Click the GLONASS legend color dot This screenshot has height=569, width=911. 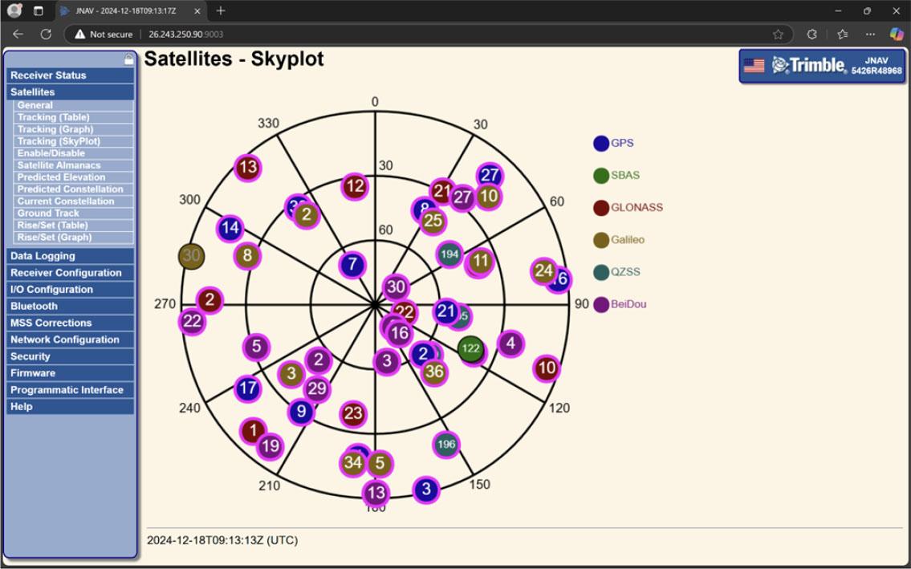pyautogui.click(x=601, y=208)
